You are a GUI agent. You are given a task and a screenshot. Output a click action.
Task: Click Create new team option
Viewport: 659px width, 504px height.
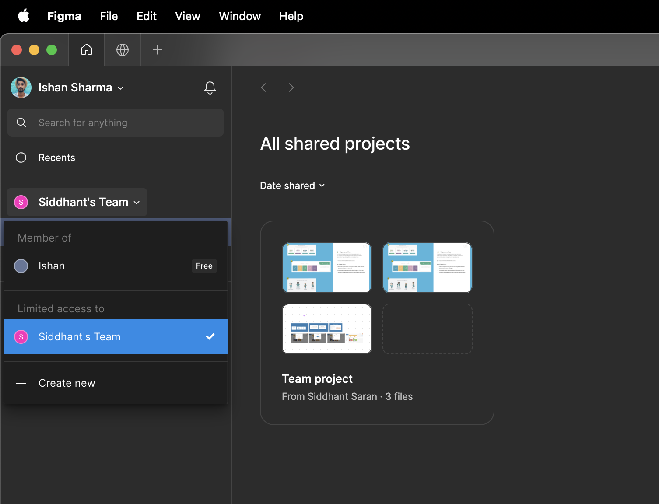click(116, 383)
